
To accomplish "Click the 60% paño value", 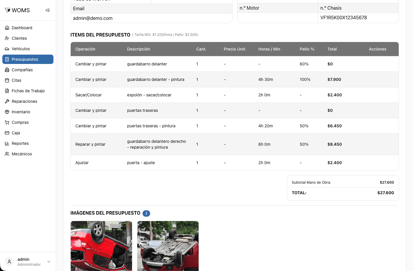I will (304, 64).
